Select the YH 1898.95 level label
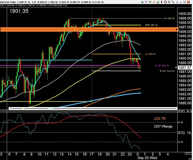The height and width of the screenshot is (160, 193). (x=169, y=18)
